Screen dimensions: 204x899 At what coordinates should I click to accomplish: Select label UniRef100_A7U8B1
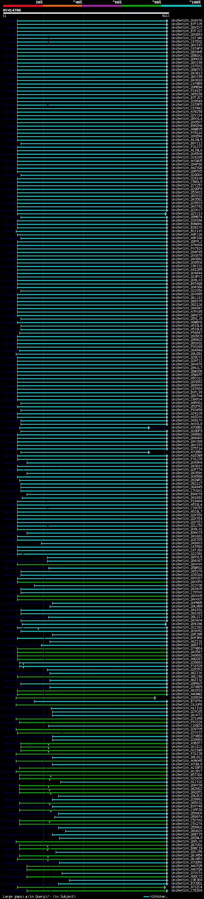click(186, 428)
